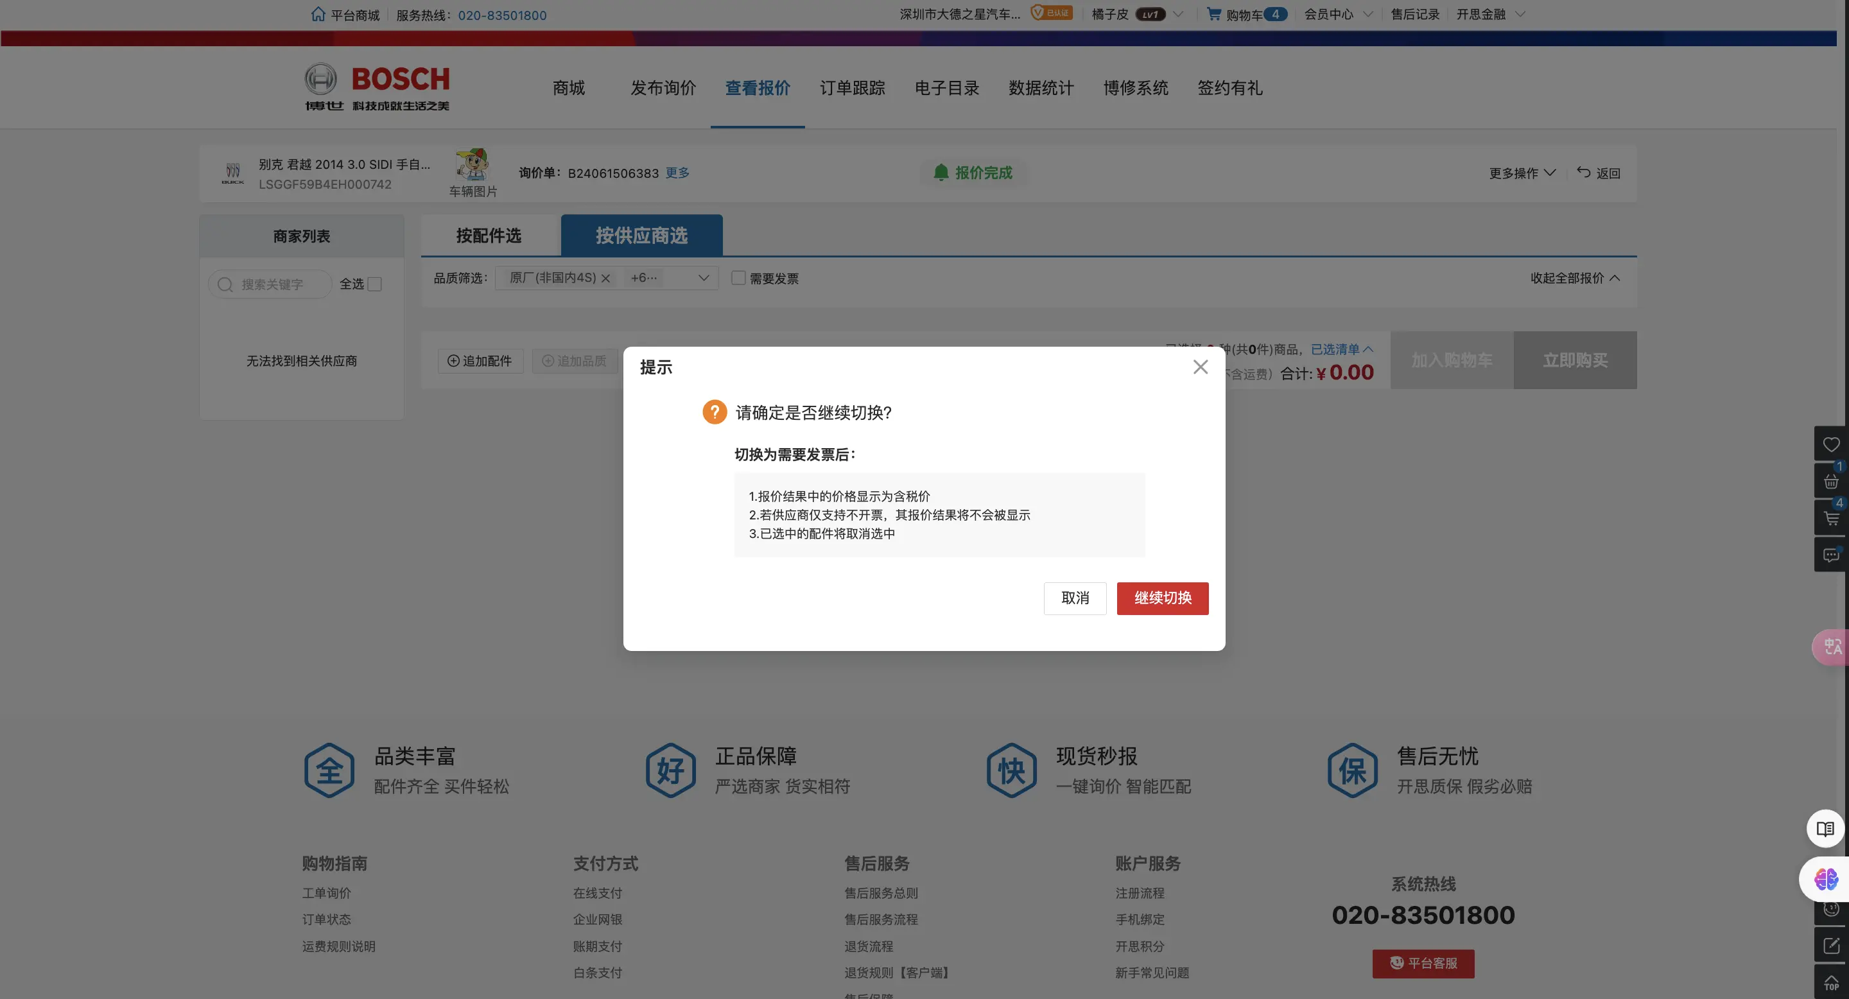Open the customer service smiley icon
This screenshot has width=1849, height=999.
point(1831,910)
